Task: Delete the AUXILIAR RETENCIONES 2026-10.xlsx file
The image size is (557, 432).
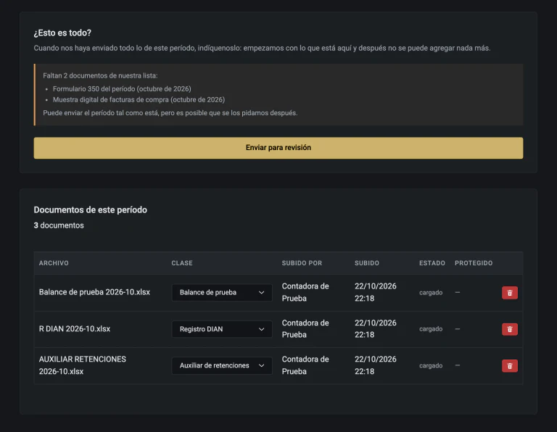Action: point(509,365)
